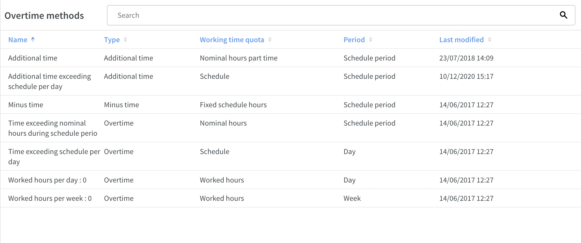The width and height of the screenshot is (581, 243).
Task: Select the Minus time row
Action: 290,105
